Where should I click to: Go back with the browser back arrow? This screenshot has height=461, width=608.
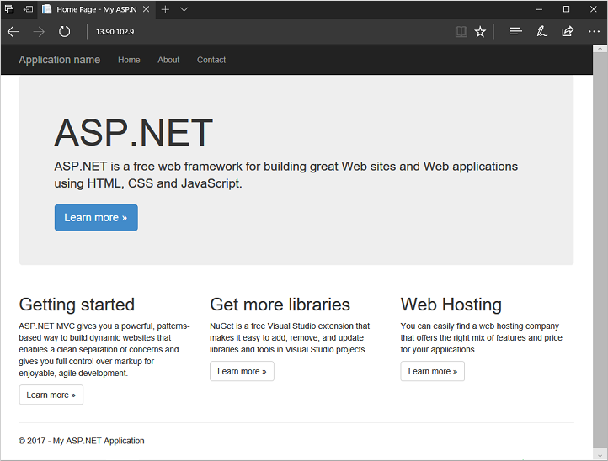click(13, 32)
